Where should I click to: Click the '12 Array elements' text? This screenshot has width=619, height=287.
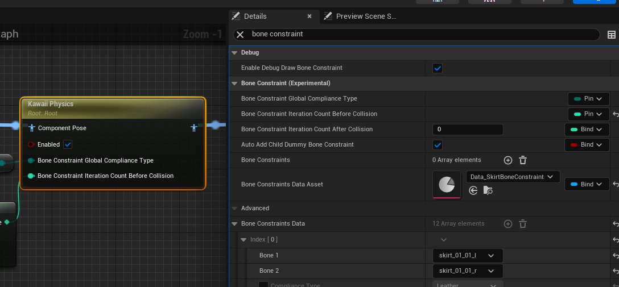pos(459,223)
